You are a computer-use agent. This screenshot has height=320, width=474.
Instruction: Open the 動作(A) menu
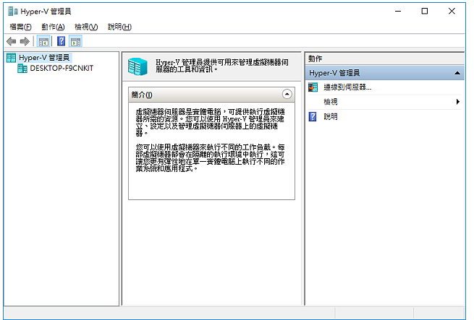[x=53, y=27]
